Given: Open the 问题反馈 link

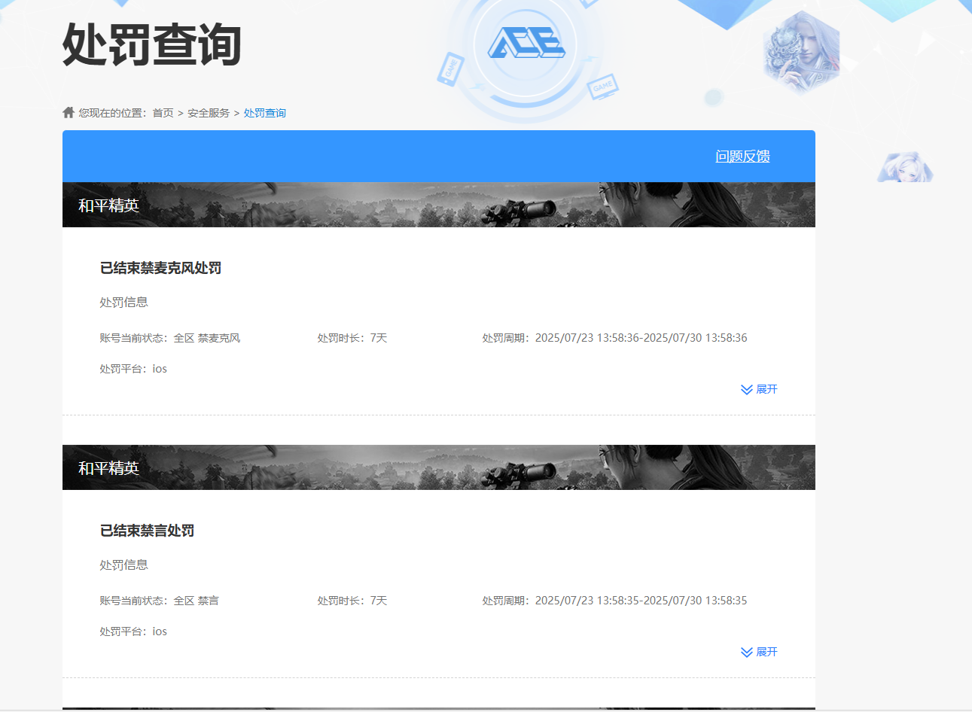Looking at the screenshot, I should coord(742,157).
